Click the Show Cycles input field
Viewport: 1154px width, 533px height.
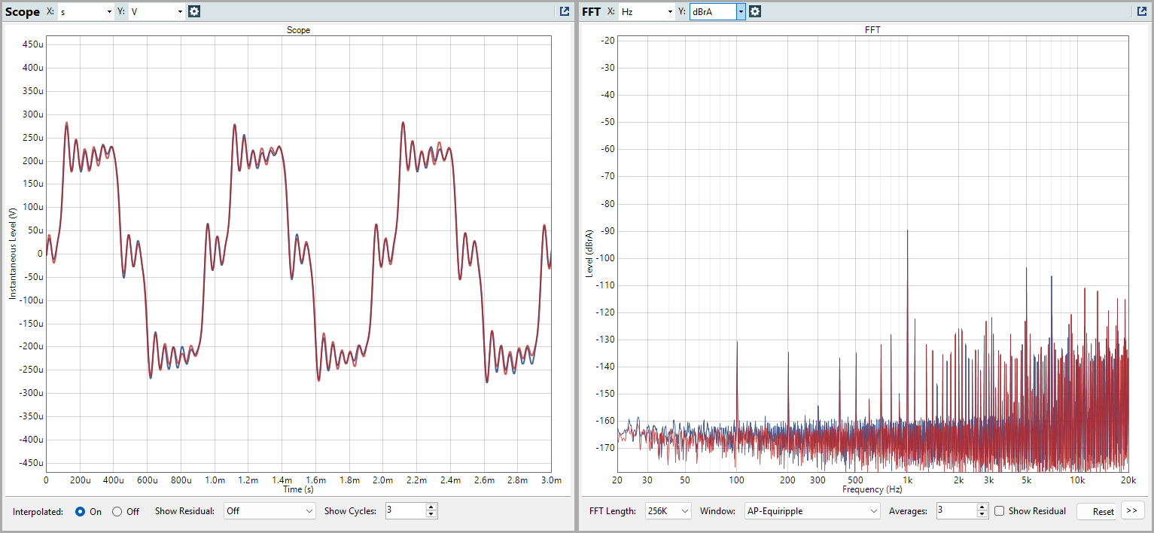point(405,510)
